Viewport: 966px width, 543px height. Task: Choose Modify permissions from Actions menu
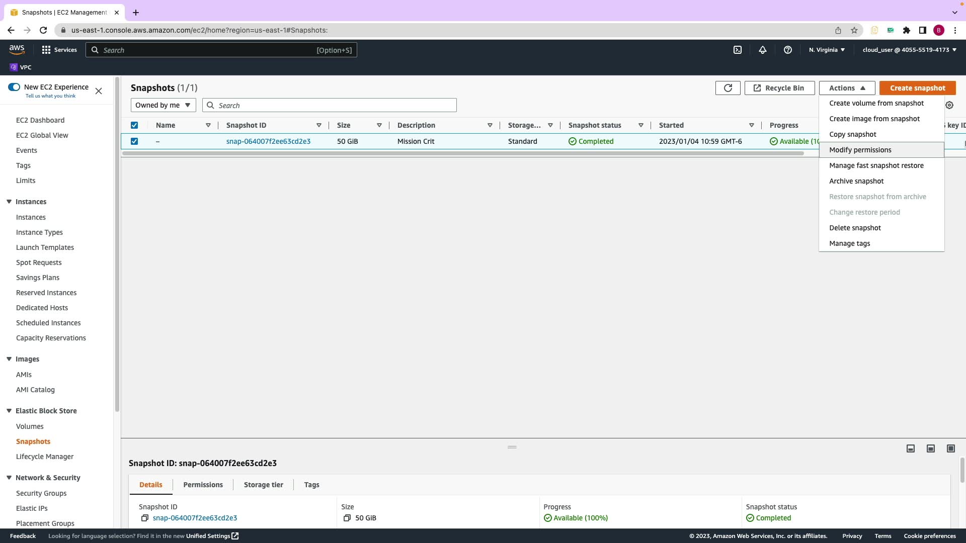(860, 150)
